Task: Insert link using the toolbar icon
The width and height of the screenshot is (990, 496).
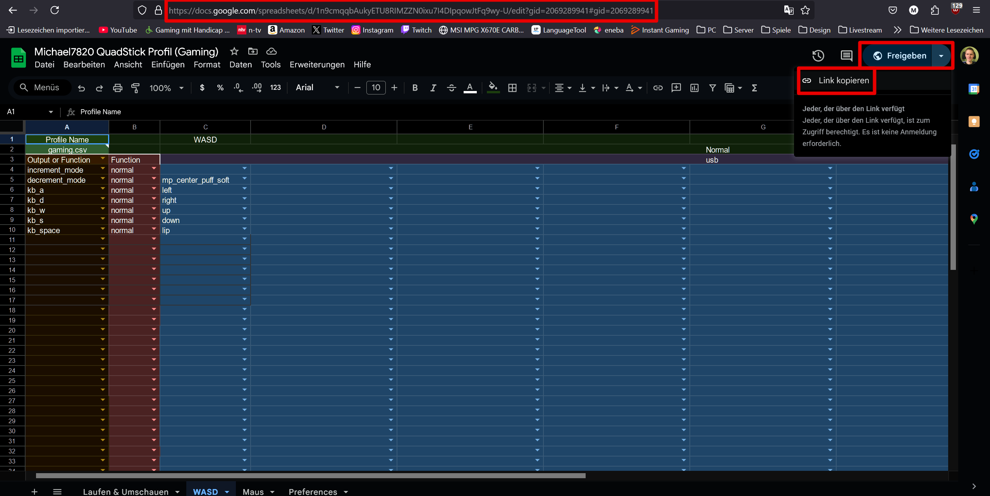Action: coord(658,88)
